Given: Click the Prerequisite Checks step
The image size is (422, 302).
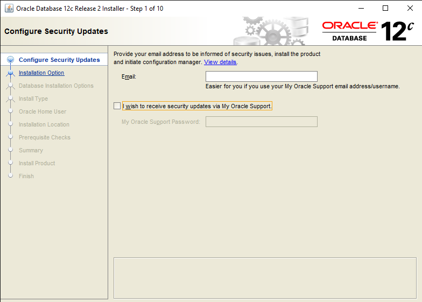Looking at the screenshot, I should 45,137.
